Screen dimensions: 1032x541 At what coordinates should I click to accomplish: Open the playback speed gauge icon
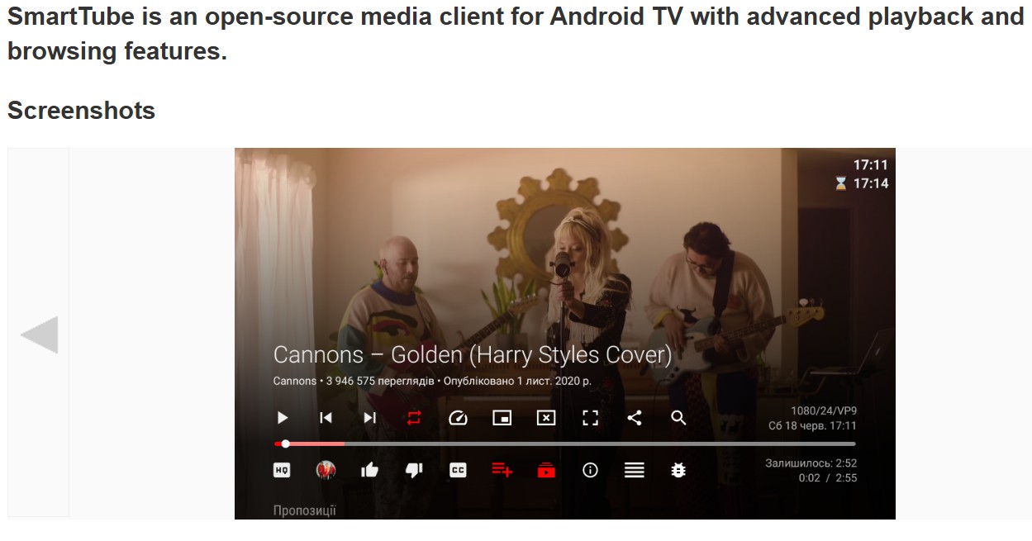pyautogui.click(x=458, y=418)
